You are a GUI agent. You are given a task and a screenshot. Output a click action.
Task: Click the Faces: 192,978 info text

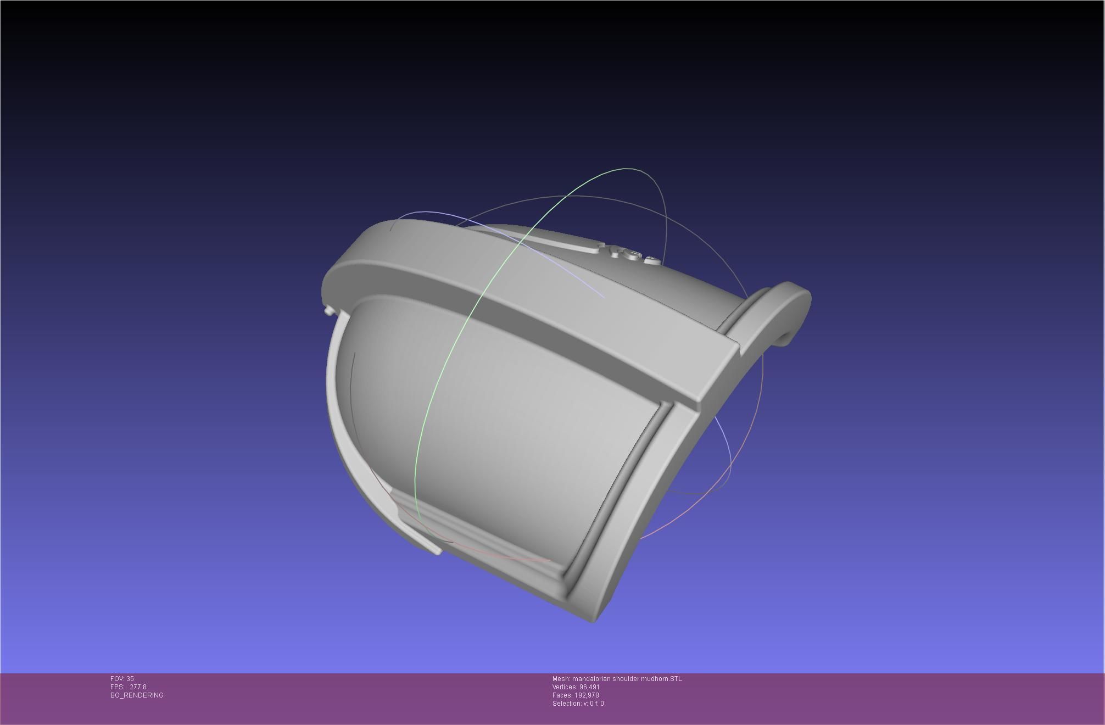tap(576, 695)
